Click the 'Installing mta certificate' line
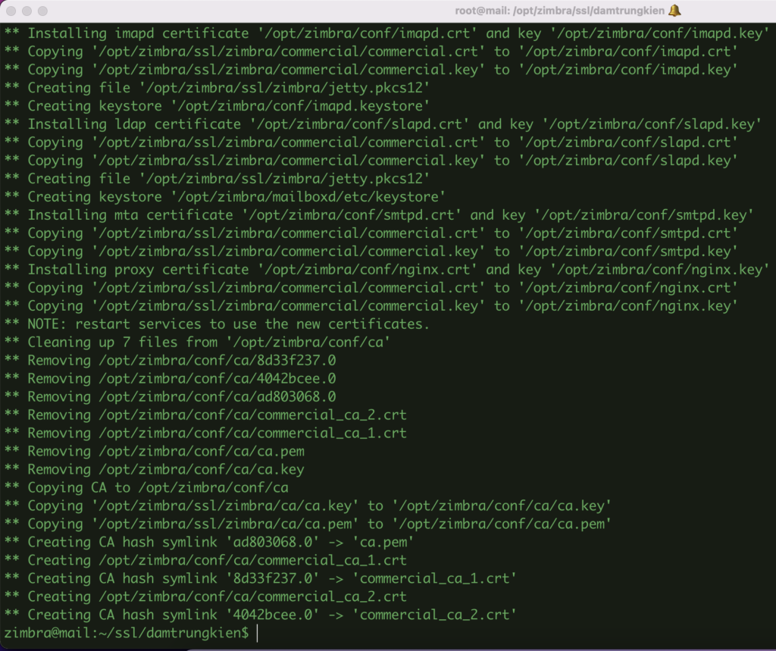776x651 pixels. (x=379, y=215)
